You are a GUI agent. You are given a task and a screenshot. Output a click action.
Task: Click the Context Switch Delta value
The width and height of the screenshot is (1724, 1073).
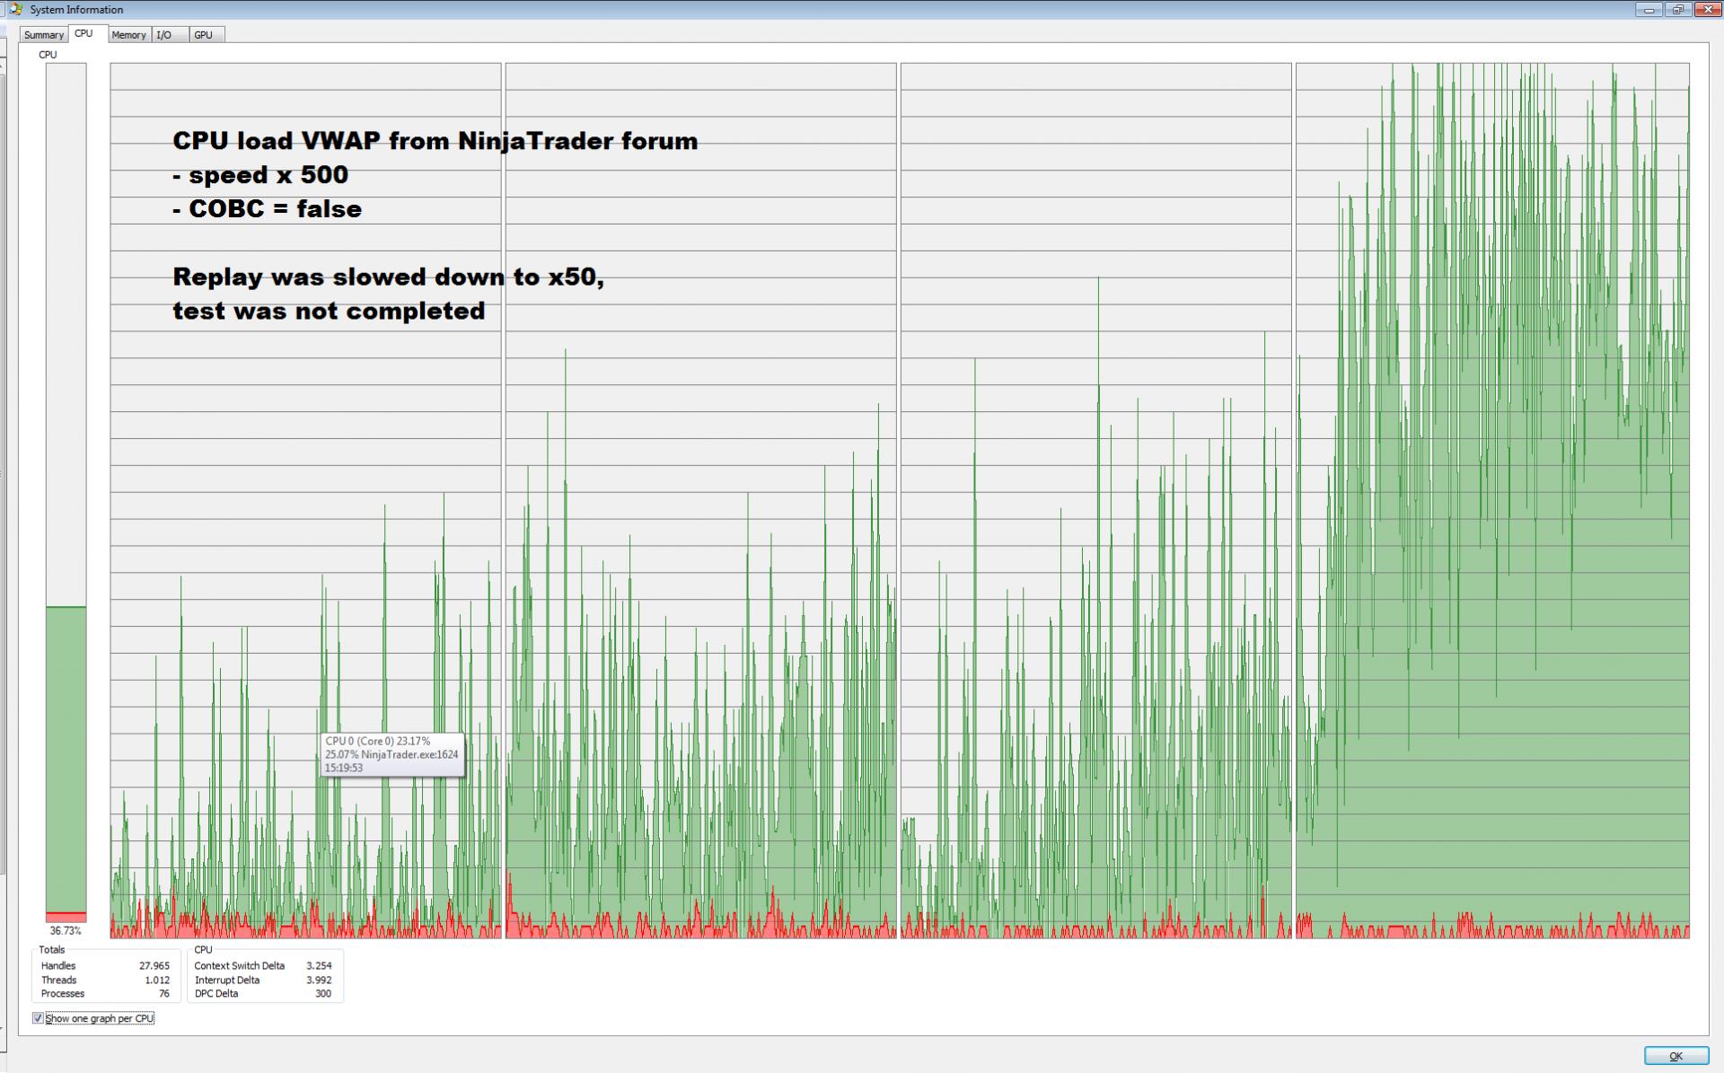pos(319,966)
